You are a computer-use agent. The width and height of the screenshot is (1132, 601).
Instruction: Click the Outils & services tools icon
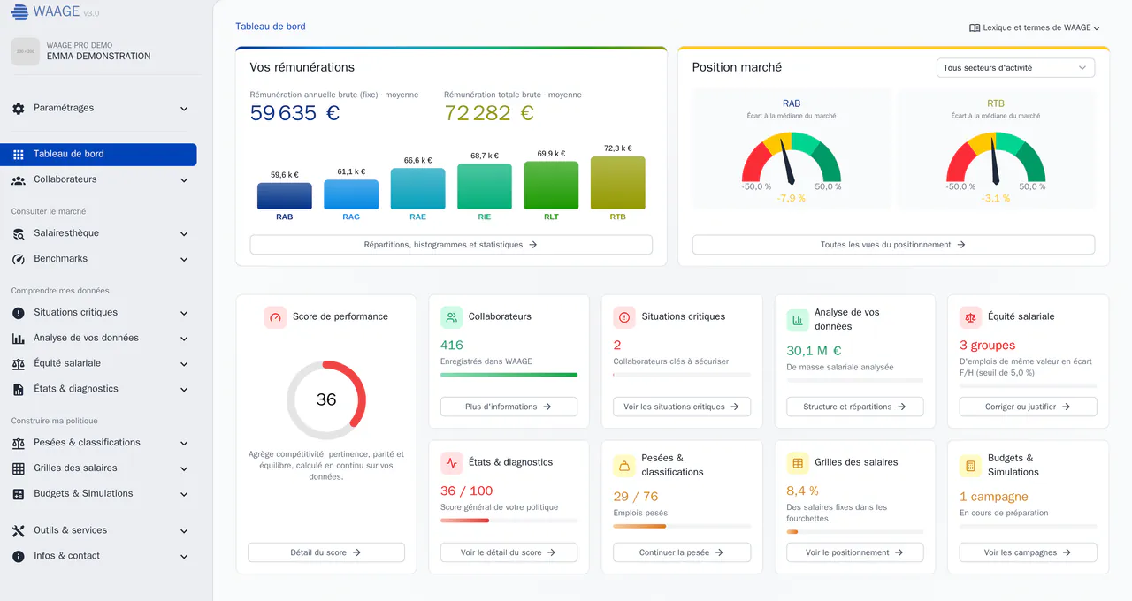point(19,531)
